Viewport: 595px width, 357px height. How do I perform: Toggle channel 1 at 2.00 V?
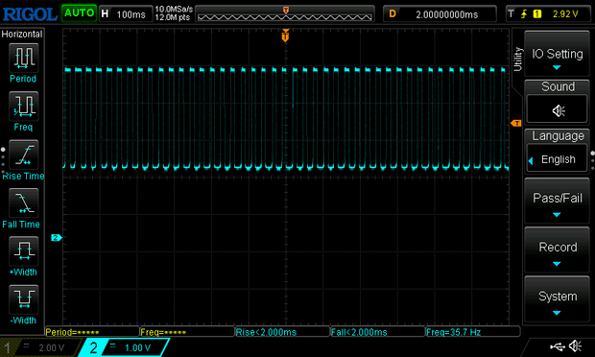point(40,347)
